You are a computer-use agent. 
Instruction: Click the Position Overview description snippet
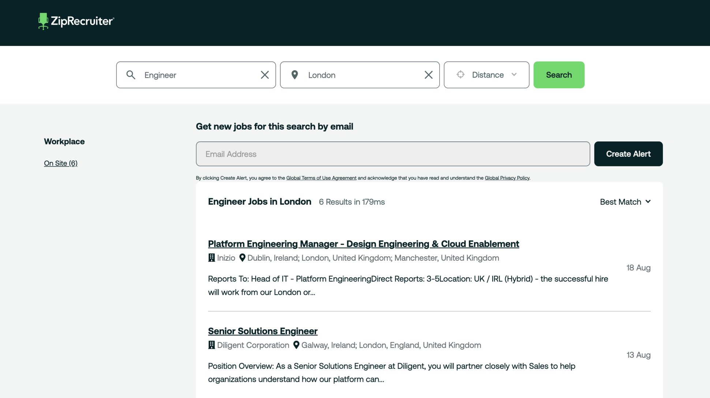[x=392, y=372]
